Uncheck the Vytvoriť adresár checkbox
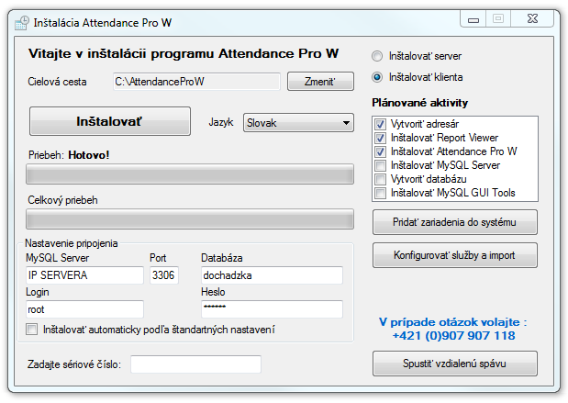This screenshot has width=568, height=403. (x=380, y=124)
